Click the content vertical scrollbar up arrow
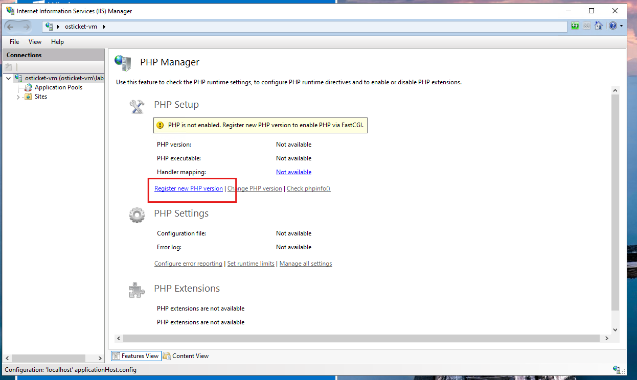637x380 pixels. tap(615, 90)
